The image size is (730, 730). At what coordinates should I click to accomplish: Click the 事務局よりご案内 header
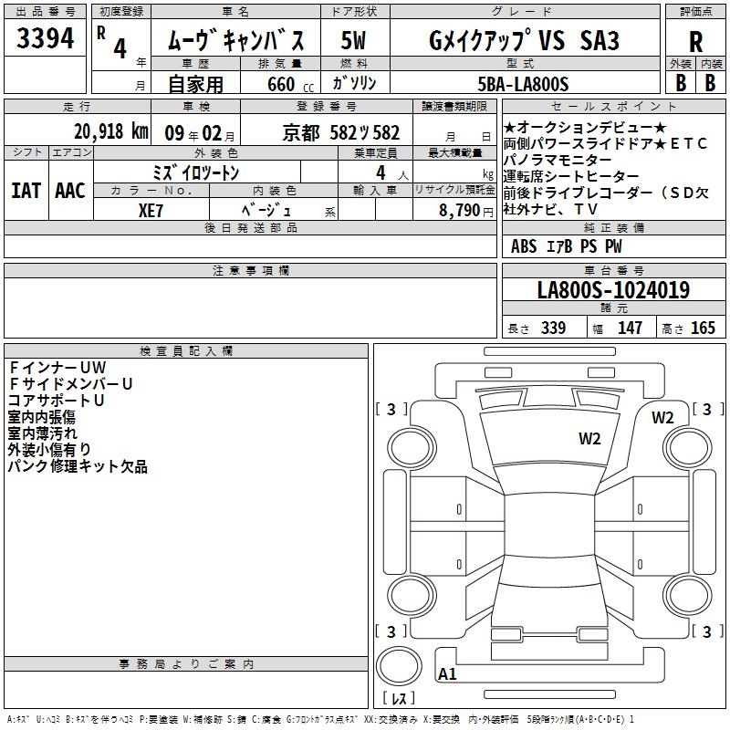[x=186, y=664]
